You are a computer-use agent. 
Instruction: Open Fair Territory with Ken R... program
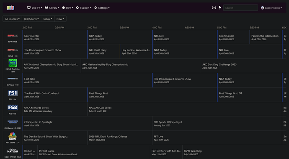[x=166, y=152]
